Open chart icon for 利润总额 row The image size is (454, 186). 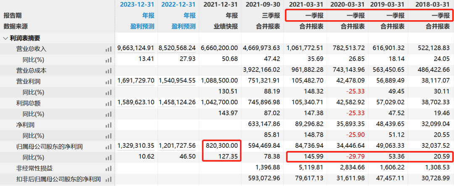108,104
